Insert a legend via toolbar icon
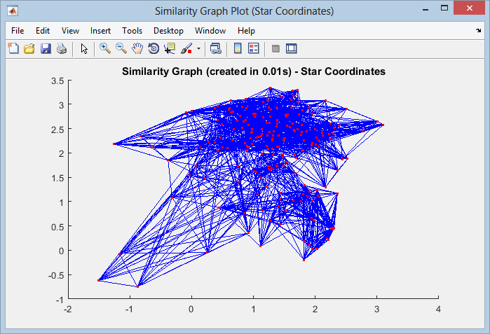This screenshot has height=334, width=490. click(x=254, y=48)
